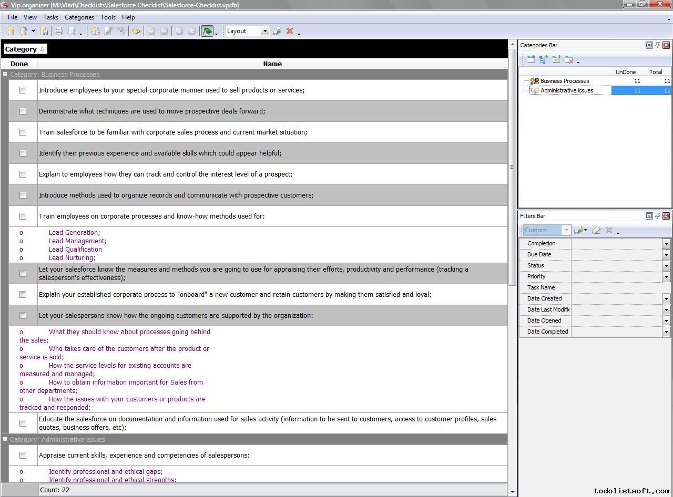Mark 'Train salesforce to be familiar' task done
Viewport: 673px width, 497px height.
[23, 132]
